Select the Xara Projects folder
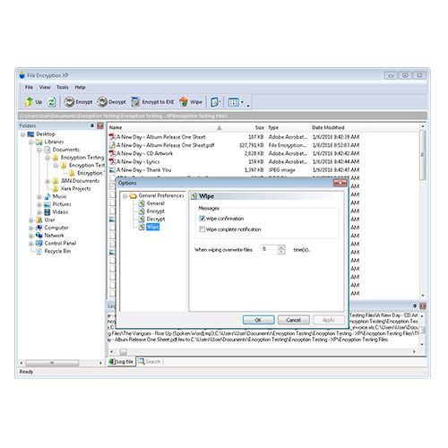This screenshot has width=448, height=448. coord(75,189)
